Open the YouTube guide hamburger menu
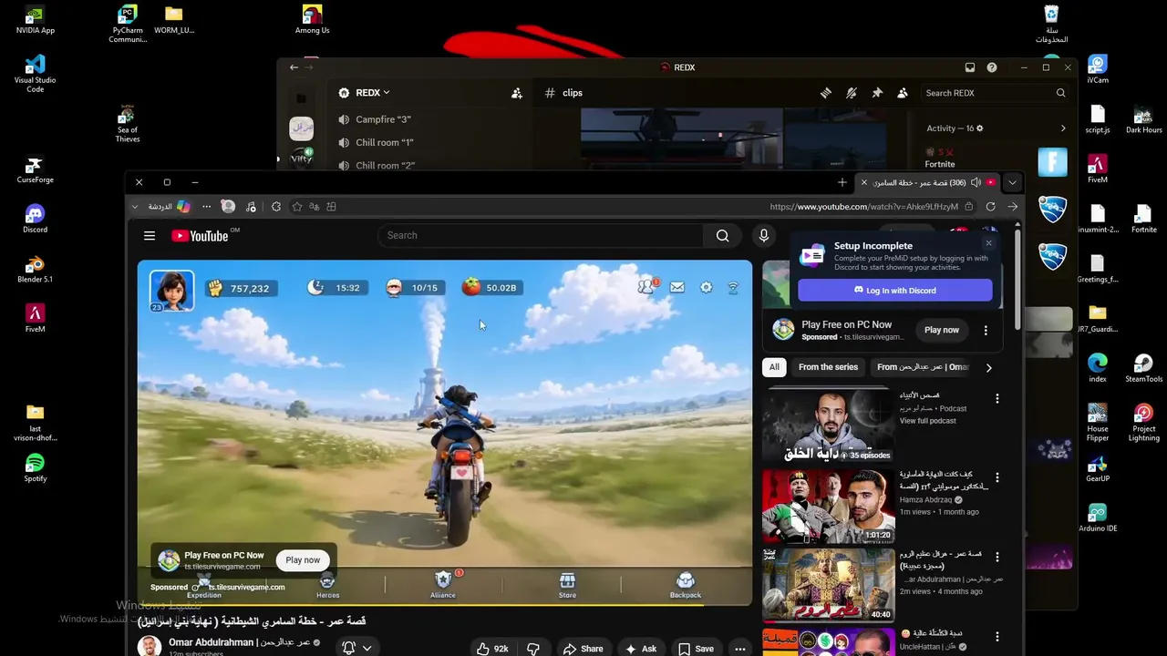 (150, 236)
